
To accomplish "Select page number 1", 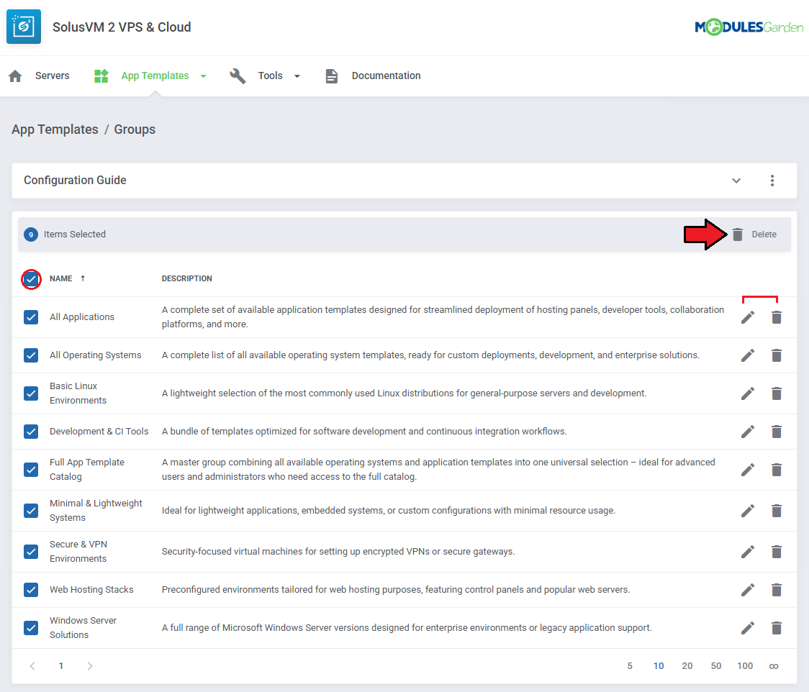I will [x=61, y=666].
